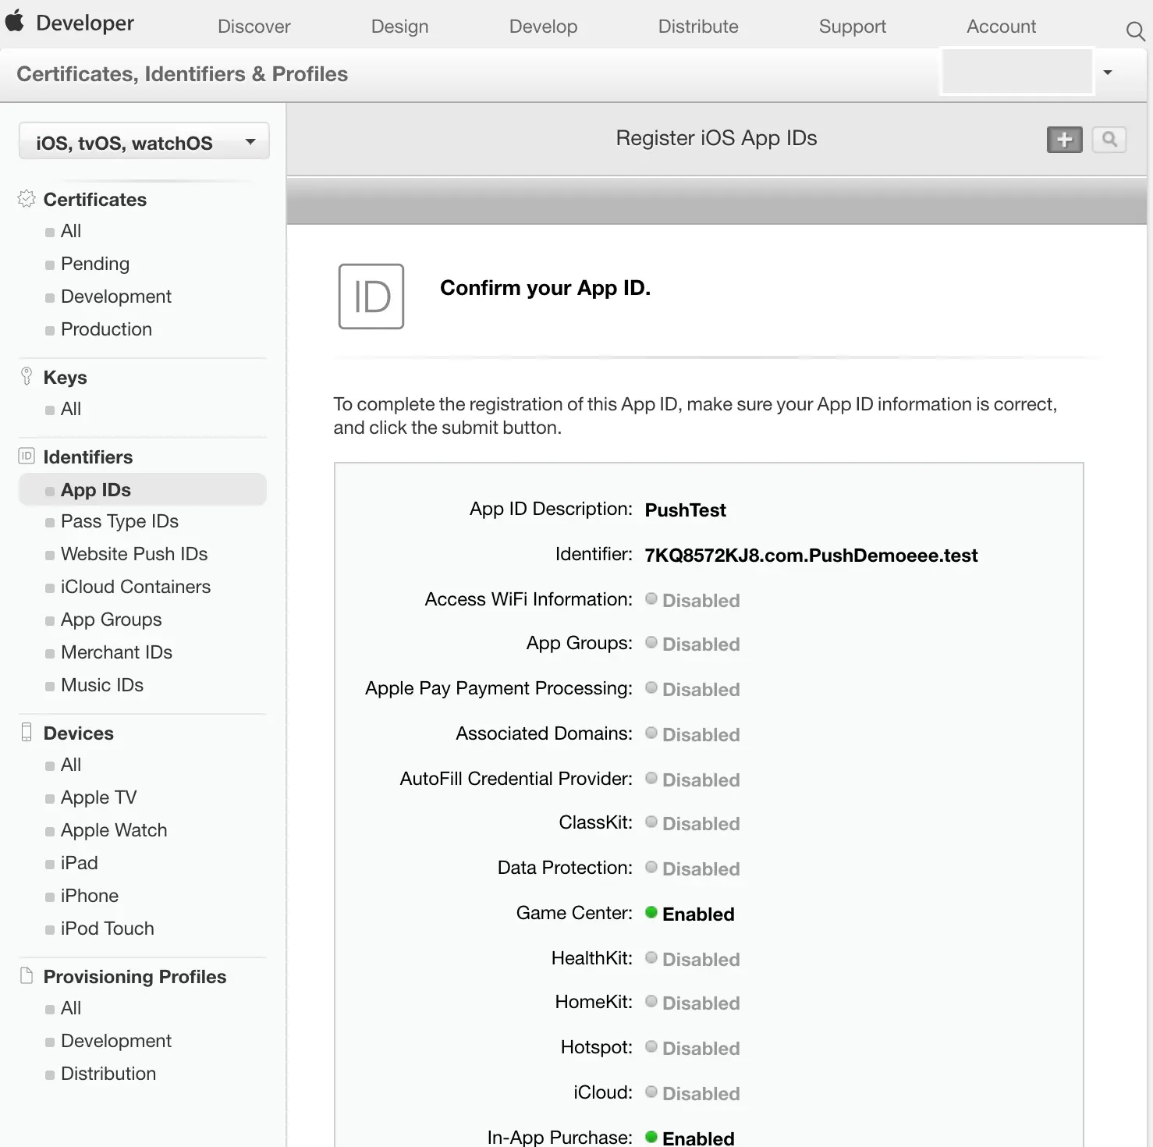Select App IDs in sidebar
Screen dimensions: 1153x1147
pyautogui.click(x=143, y=490)
